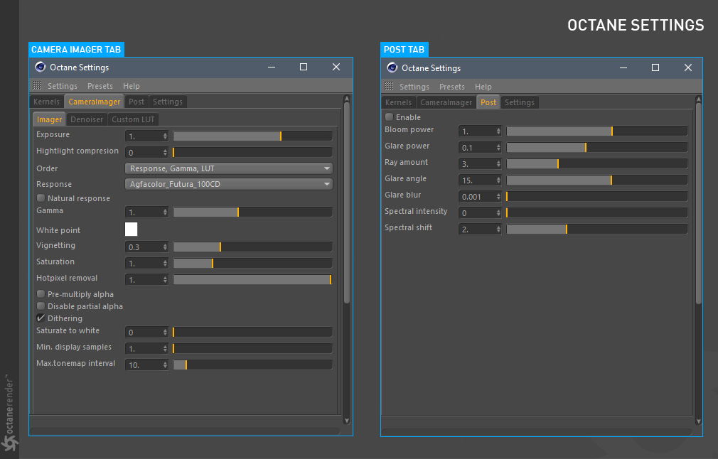Image resolution: width=718 pixels, height=459 pixels.
Task: Click the Bloom power slider bar
Action: click(x=597, y=131)
